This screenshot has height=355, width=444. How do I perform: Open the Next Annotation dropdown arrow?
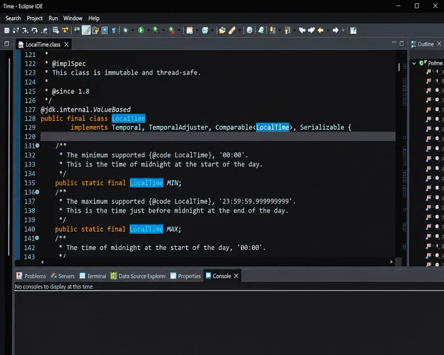pos(279,31)
